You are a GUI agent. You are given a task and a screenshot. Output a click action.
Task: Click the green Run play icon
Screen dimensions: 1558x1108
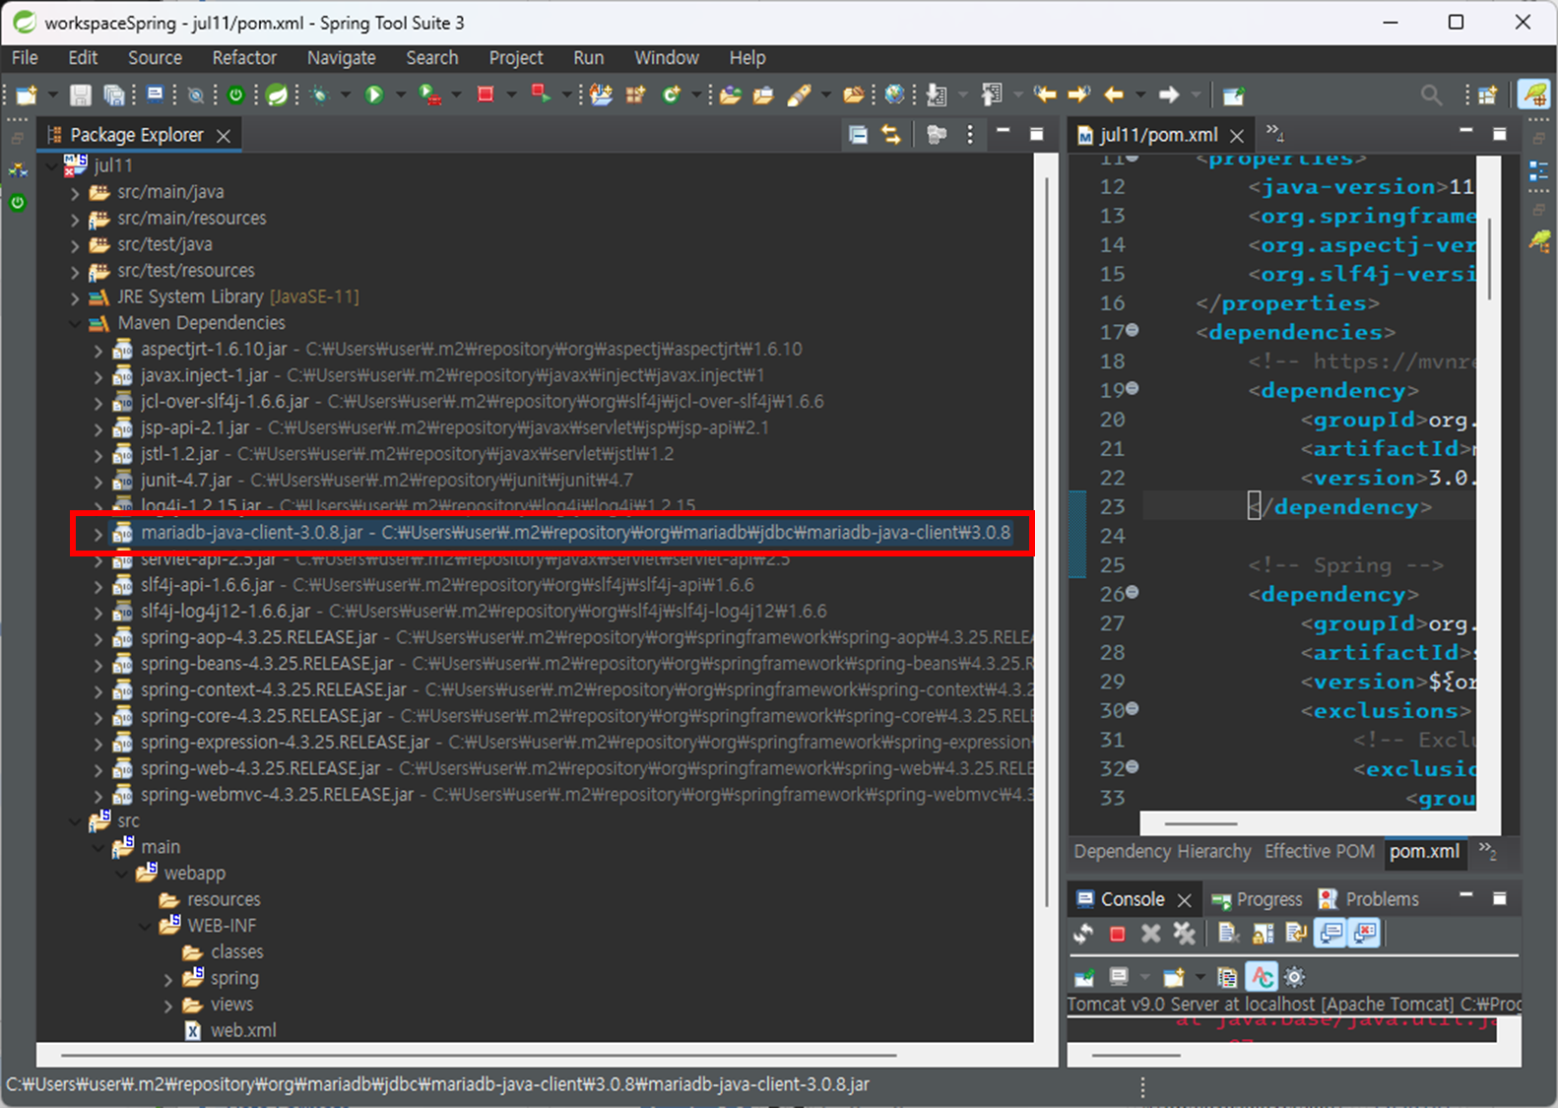point(374,95)
